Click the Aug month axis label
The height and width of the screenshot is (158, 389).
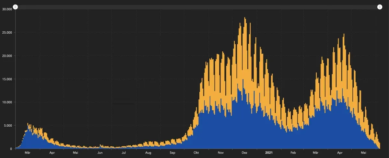point(148,153)
